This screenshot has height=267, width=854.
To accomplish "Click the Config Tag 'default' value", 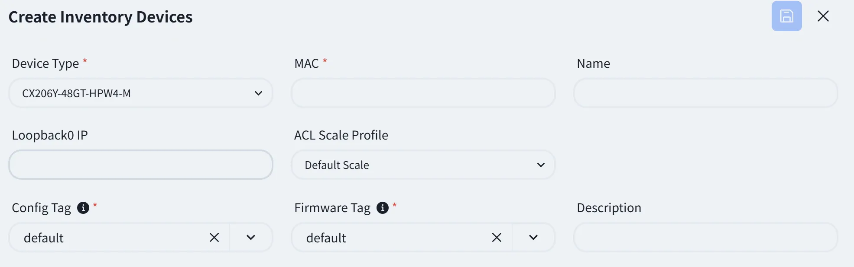I will coord(44,238).
